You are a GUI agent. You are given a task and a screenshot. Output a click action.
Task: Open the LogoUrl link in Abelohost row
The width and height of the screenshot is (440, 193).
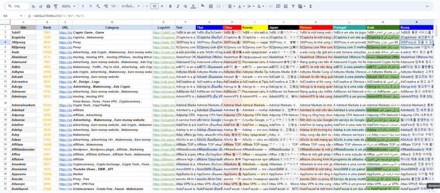(164, 57)
